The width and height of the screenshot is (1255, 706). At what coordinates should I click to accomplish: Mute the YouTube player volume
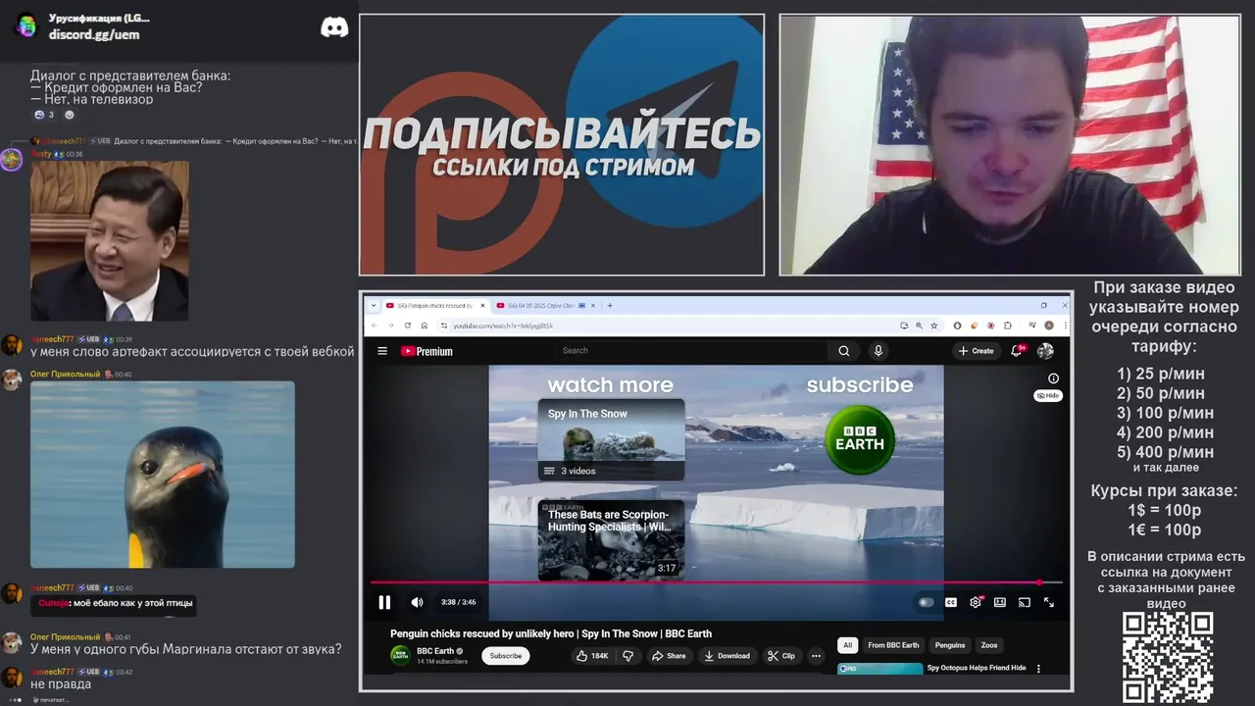pos(417,602)
